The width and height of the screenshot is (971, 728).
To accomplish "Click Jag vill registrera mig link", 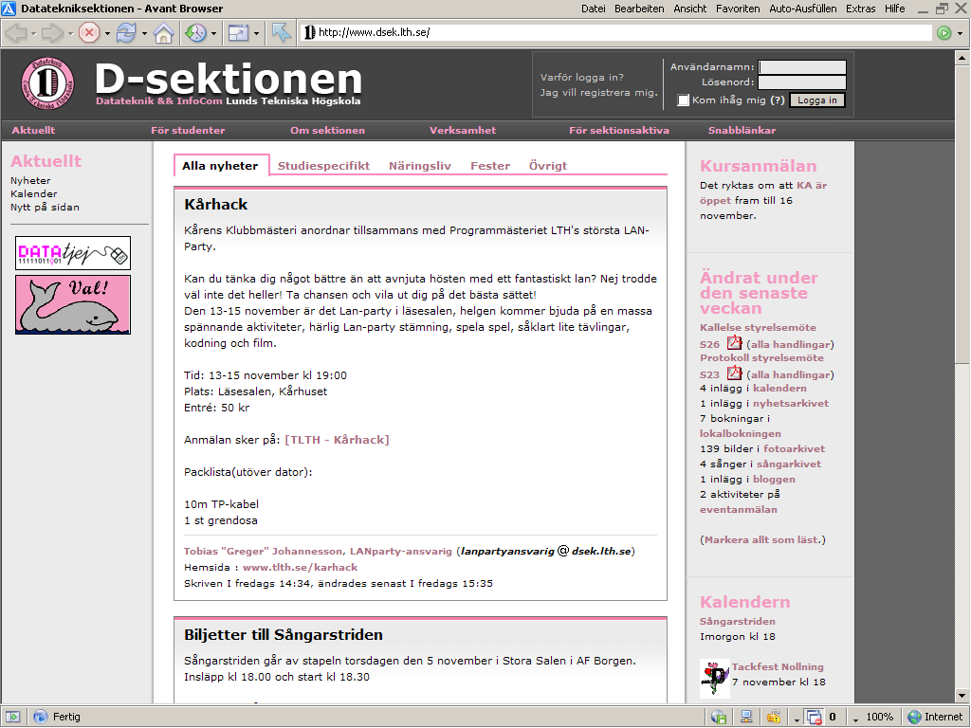I will pos(599,92).
